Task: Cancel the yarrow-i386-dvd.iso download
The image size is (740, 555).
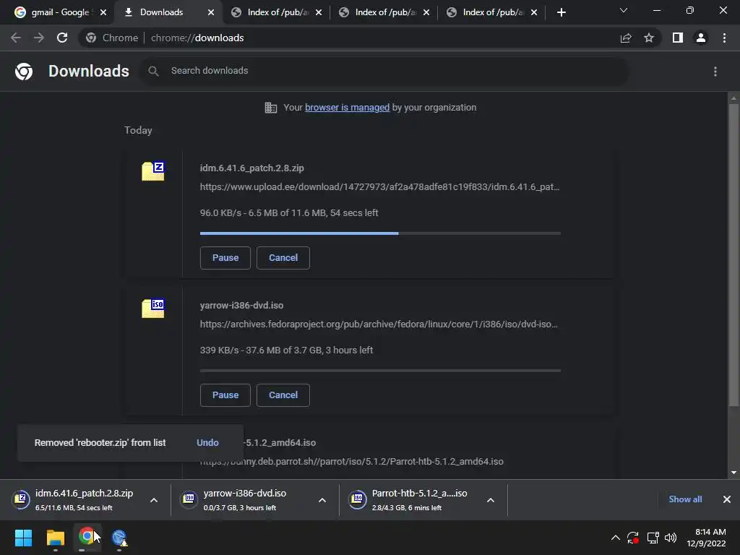Action: (283, 395)
